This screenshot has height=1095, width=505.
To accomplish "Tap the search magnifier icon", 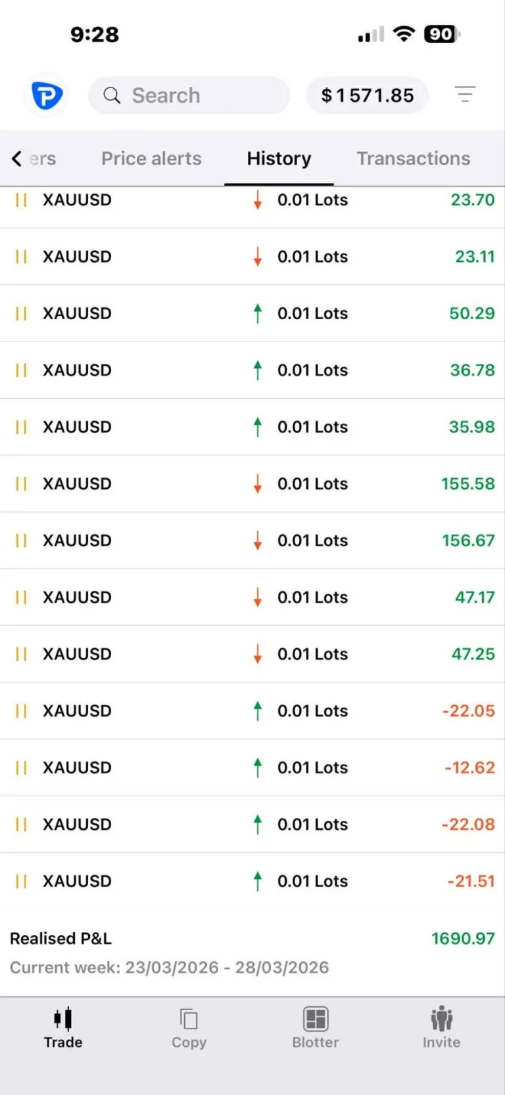I will [112, 95].
